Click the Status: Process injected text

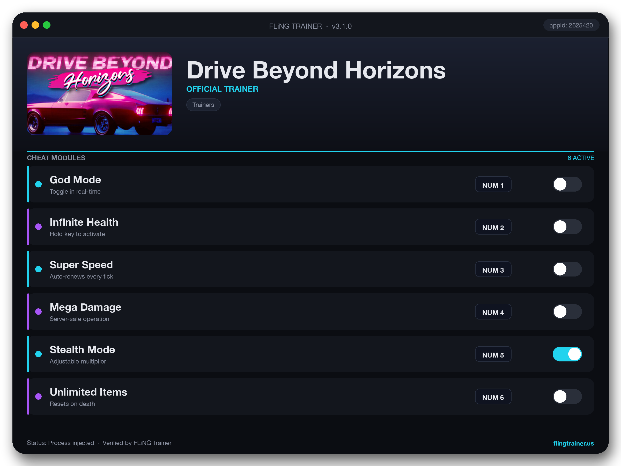[x=60, y=443]
